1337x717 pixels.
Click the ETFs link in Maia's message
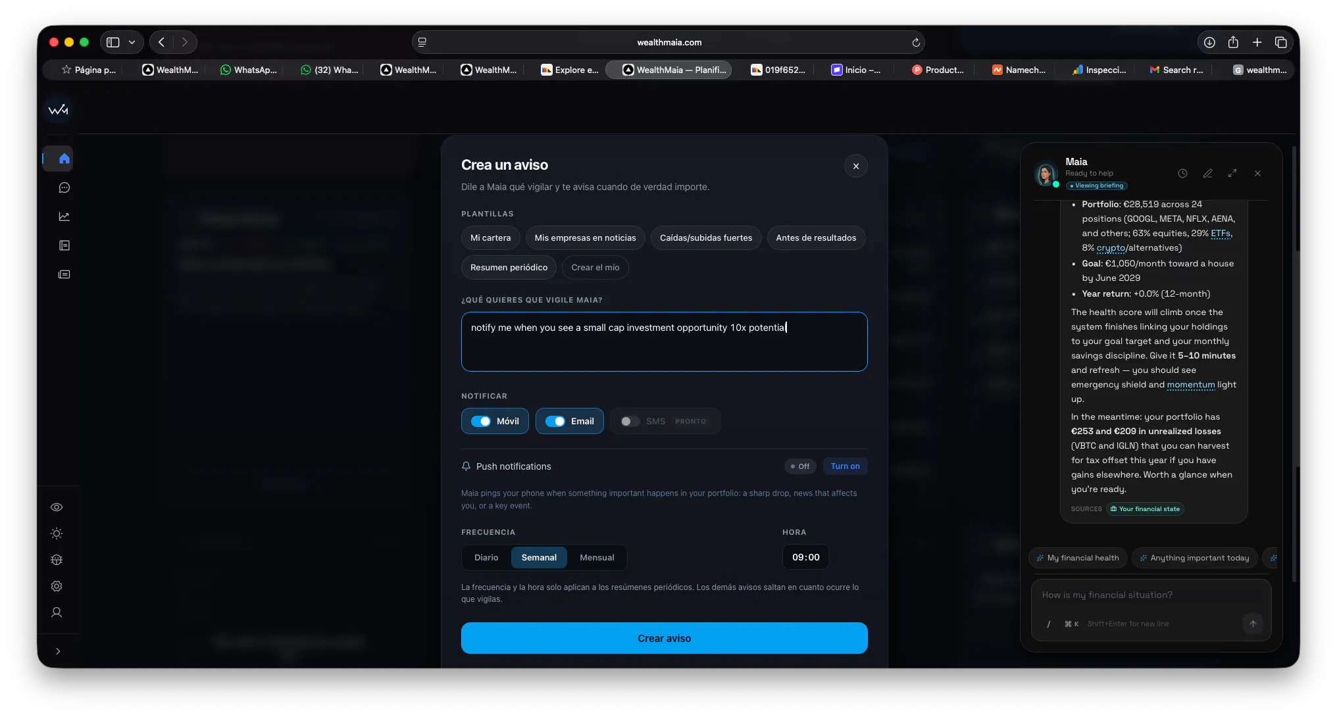coord(1221,234)
